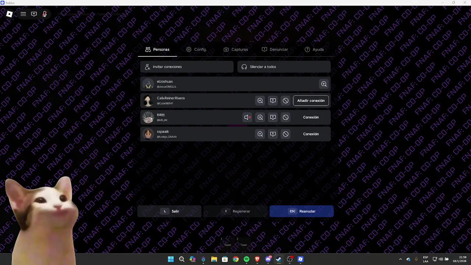Open Microsoft Store from the taskbar
Image resolution: width=471 pixels, height=265 pixels.
click(225, 259)
